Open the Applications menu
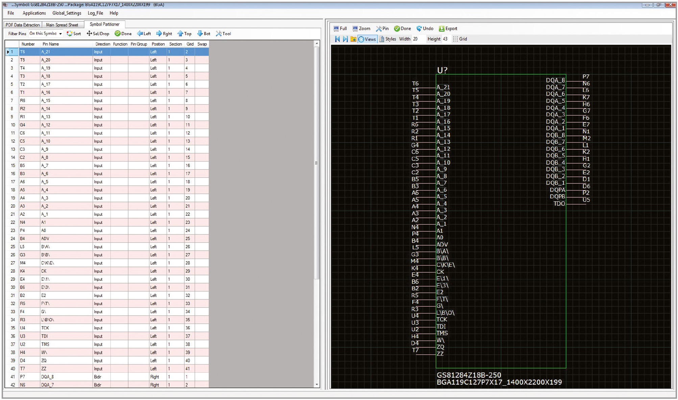The image size is (678, 400). (34, 13)
